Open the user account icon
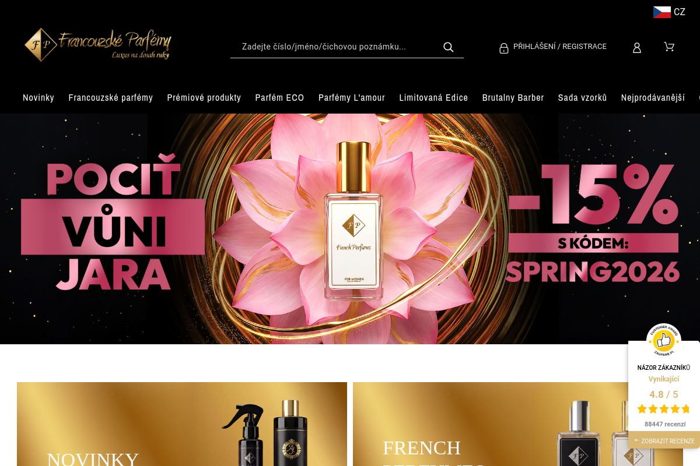Viewport: 700px width, 466px height. 637,48
